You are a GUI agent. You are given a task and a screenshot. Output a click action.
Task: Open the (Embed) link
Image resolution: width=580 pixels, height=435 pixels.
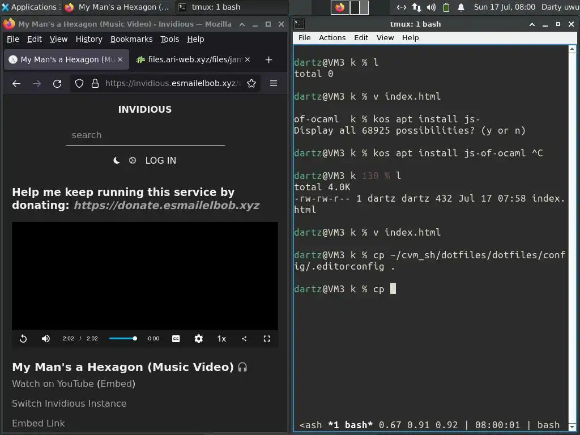point(116,383)
